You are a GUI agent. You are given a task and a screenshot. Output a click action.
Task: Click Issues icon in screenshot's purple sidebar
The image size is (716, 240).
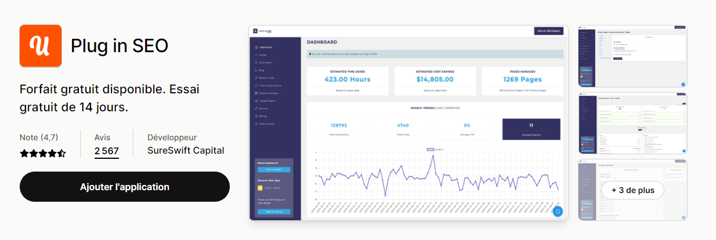point(256,55)
